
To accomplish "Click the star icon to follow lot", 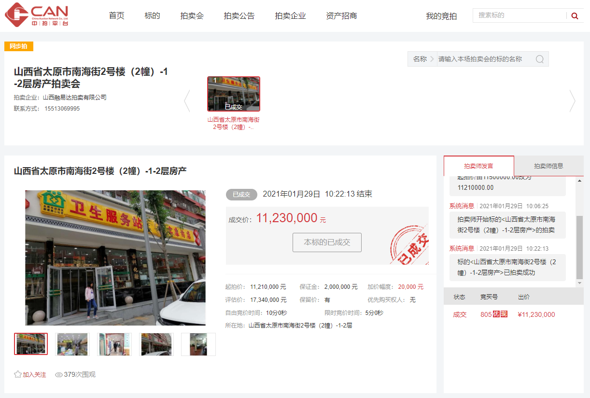I will tap(18, 374).
